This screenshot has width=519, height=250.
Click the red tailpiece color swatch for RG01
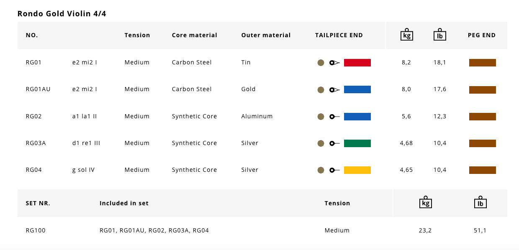(357, 63)
